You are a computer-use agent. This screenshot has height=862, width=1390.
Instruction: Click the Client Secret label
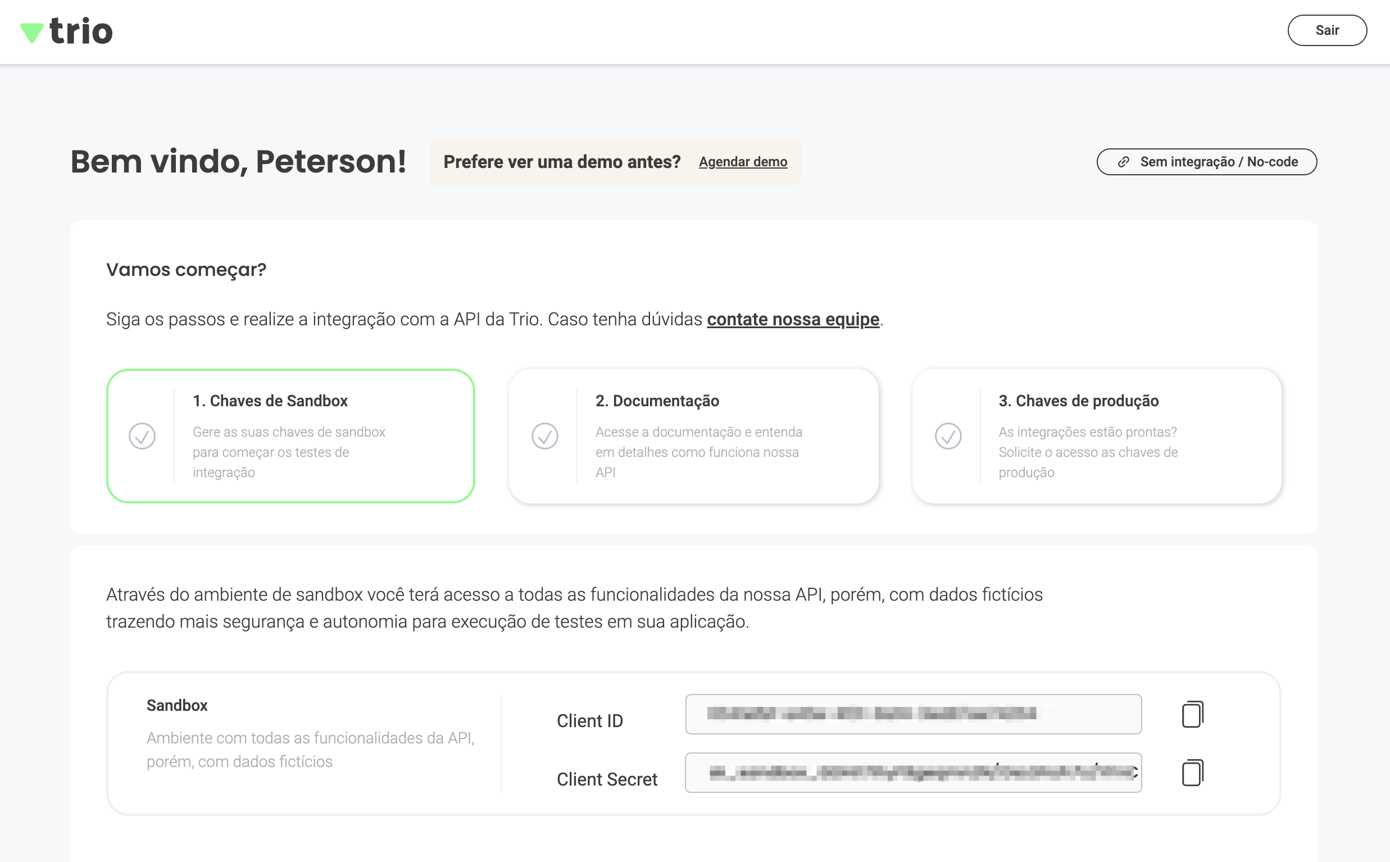pos(607,779)
